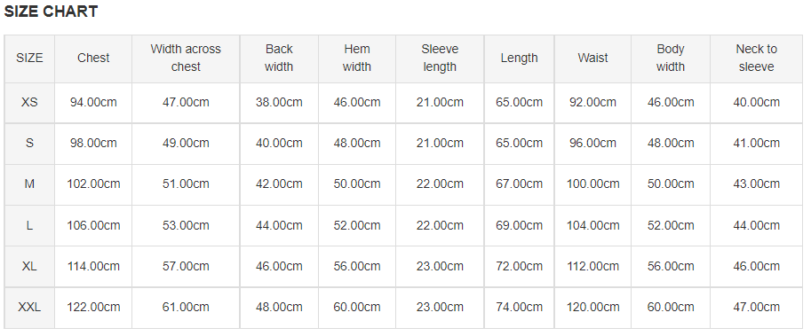This screenshot has width=811, height=336.
Task: Select the XXL size row label
Action: (29, 307)
